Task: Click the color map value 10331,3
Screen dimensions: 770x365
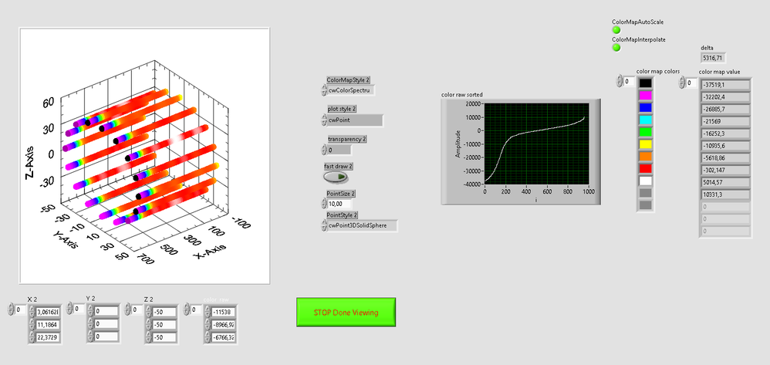Action: coord(725,194)
